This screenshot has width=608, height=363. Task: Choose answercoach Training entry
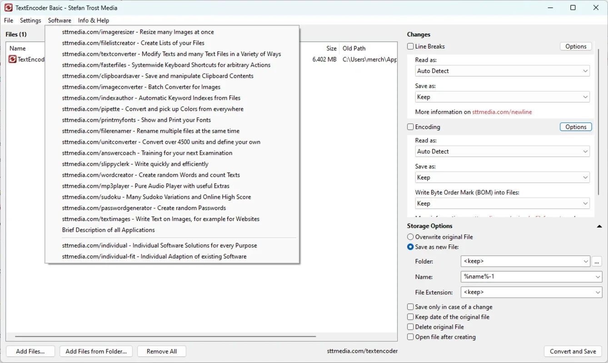pyautogui.click(x=172, y=153)
